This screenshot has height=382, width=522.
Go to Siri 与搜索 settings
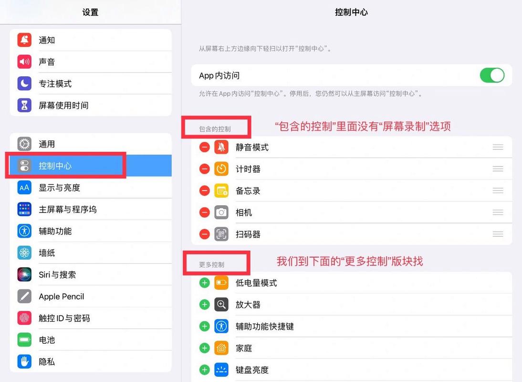(91, 275)
